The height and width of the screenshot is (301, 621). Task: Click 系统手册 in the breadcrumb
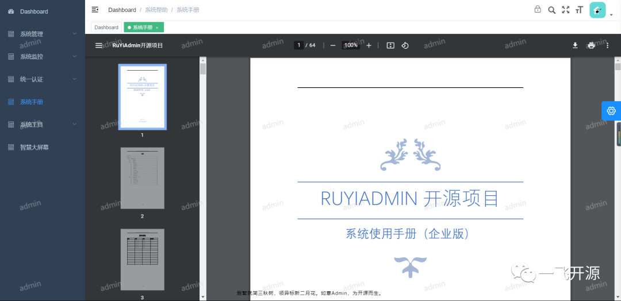(187, 10)
